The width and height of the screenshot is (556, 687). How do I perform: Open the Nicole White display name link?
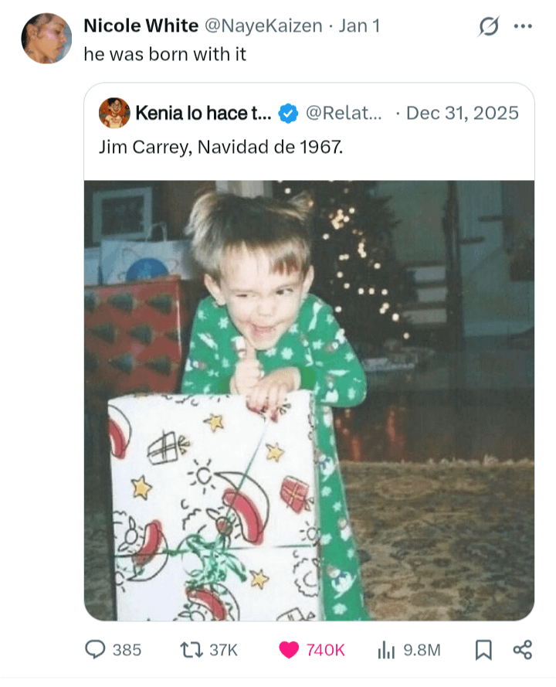(141, 26)
